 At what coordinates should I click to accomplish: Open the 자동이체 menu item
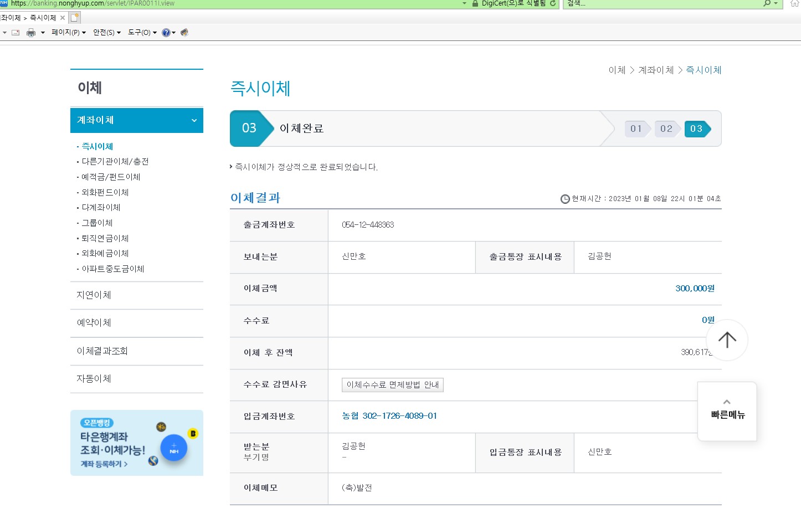click(137, 379)
